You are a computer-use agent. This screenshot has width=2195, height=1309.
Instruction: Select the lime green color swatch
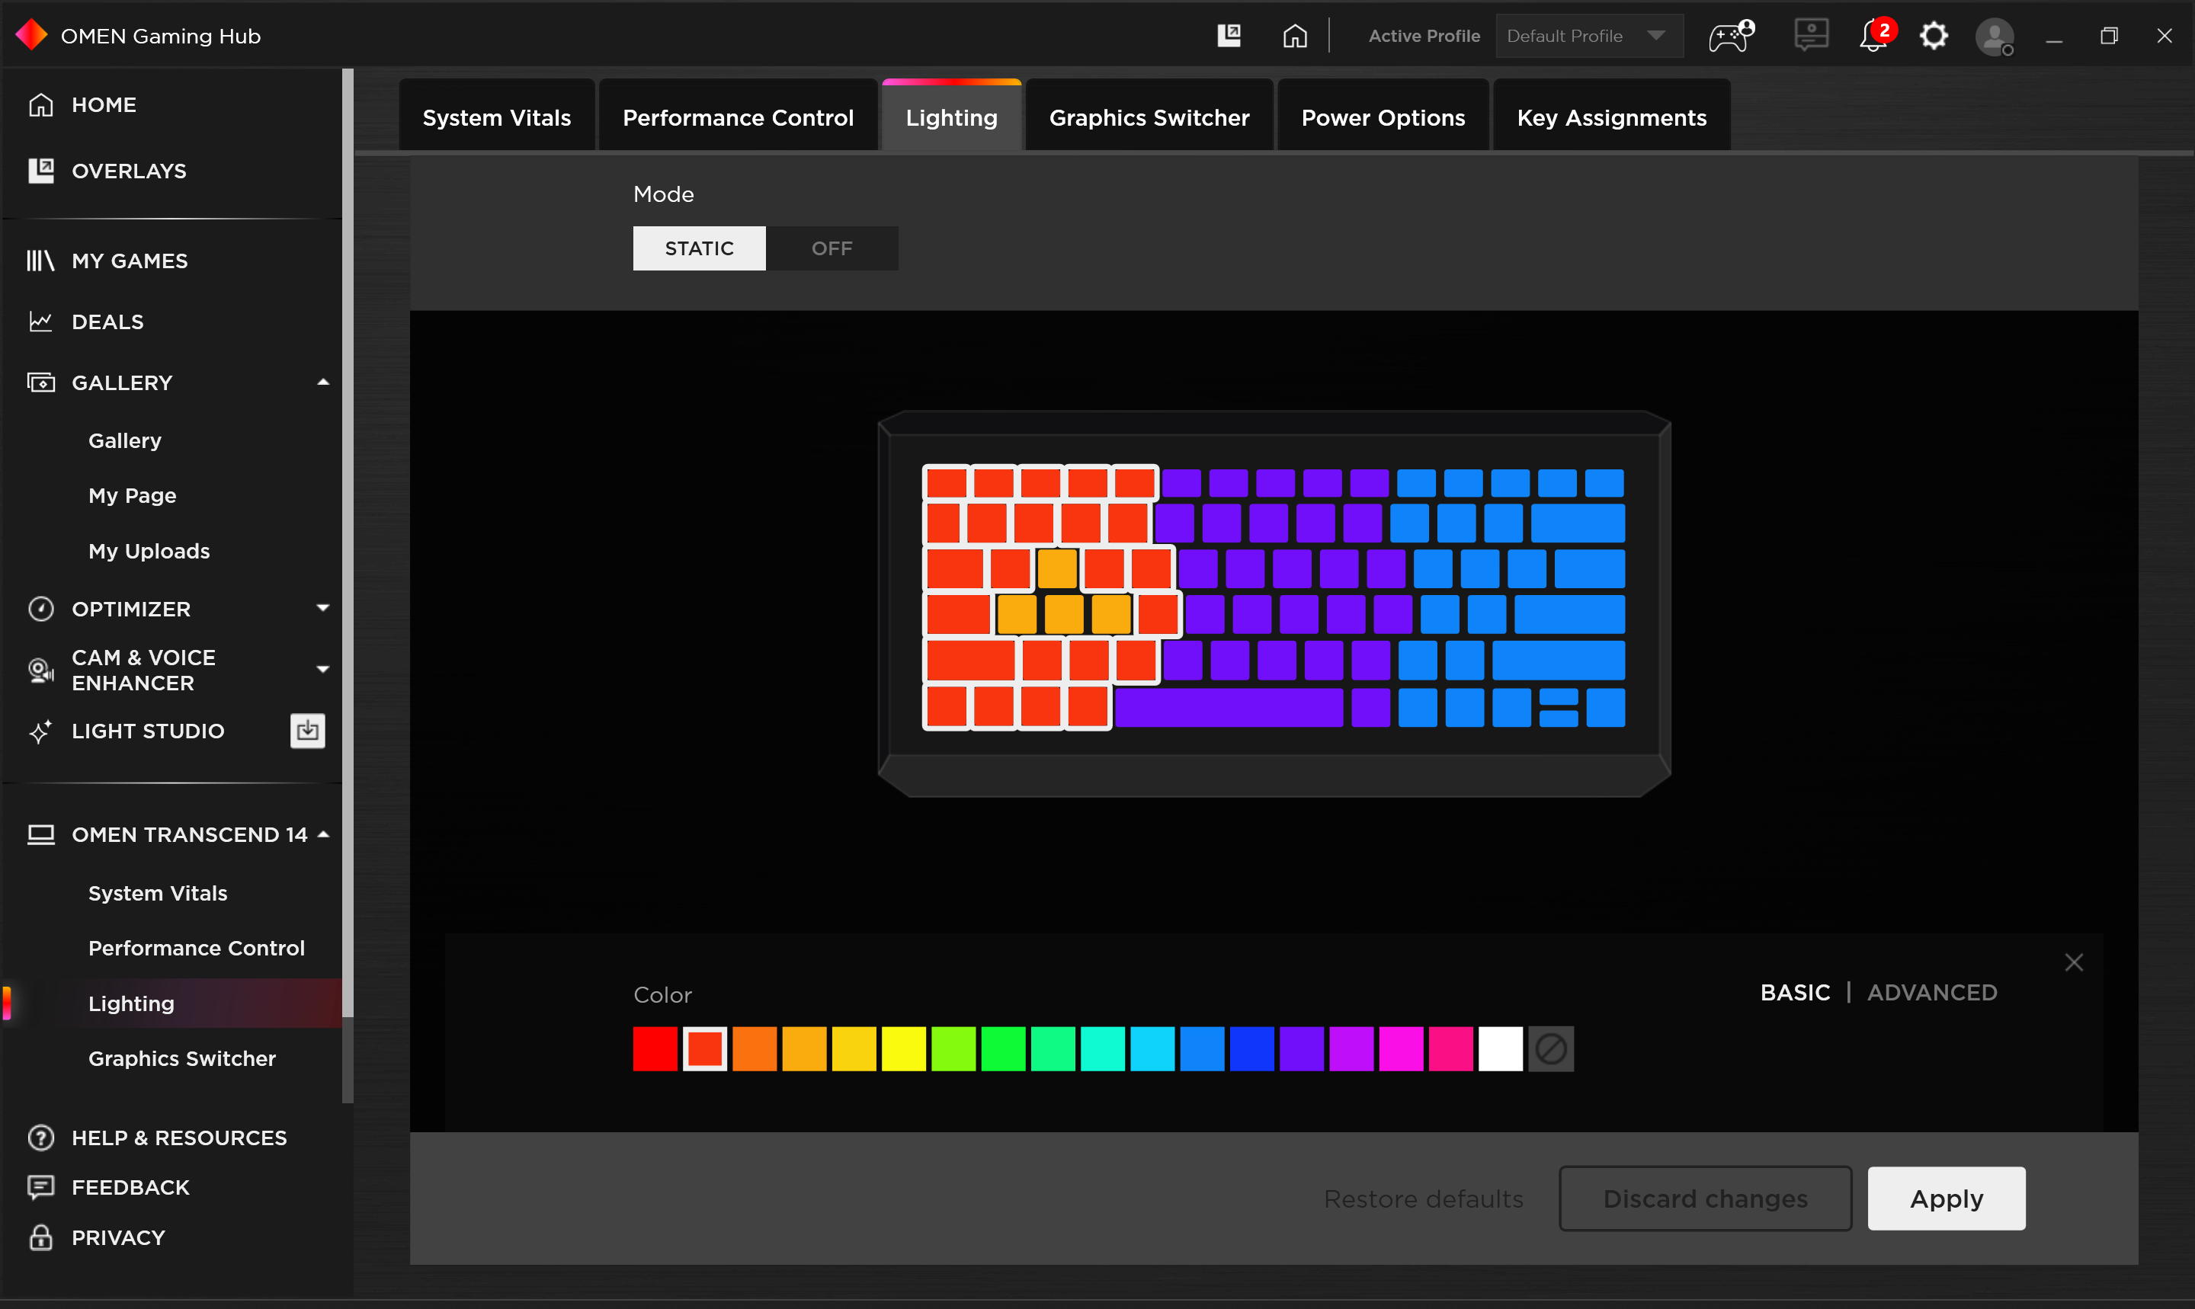click(953, 1048)
